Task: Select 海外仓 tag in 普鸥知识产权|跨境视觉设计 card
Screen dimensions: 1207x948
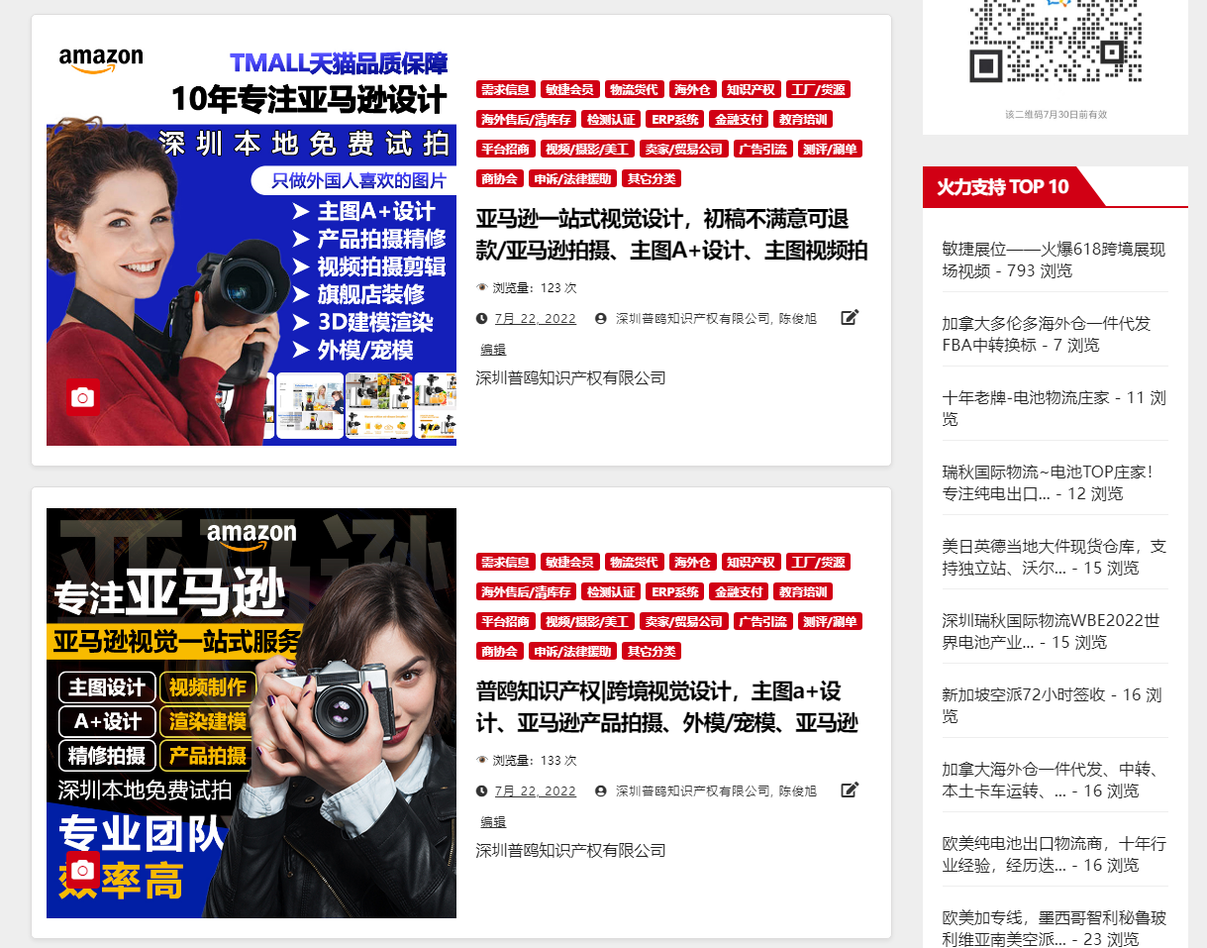Action: 693,562
